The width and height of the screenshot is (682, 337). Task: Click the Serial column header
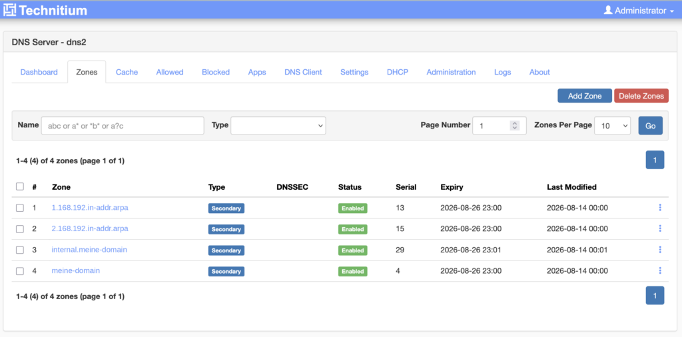pos(406,187)
